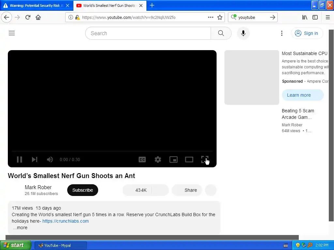Click the security shield tray icon
This screenshot has width=334, height=250.
tap(298, 245)
